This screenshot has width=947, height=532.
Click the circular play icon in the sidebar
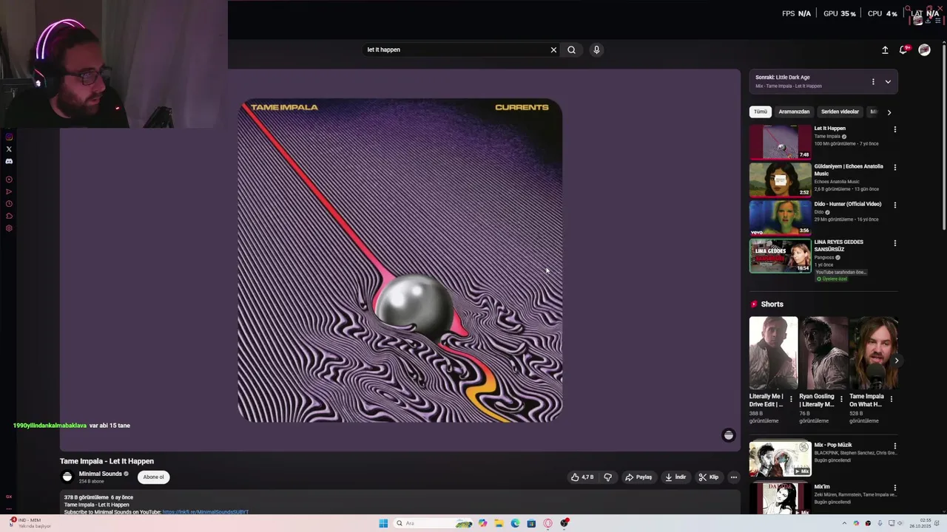[x=9, y=180]
